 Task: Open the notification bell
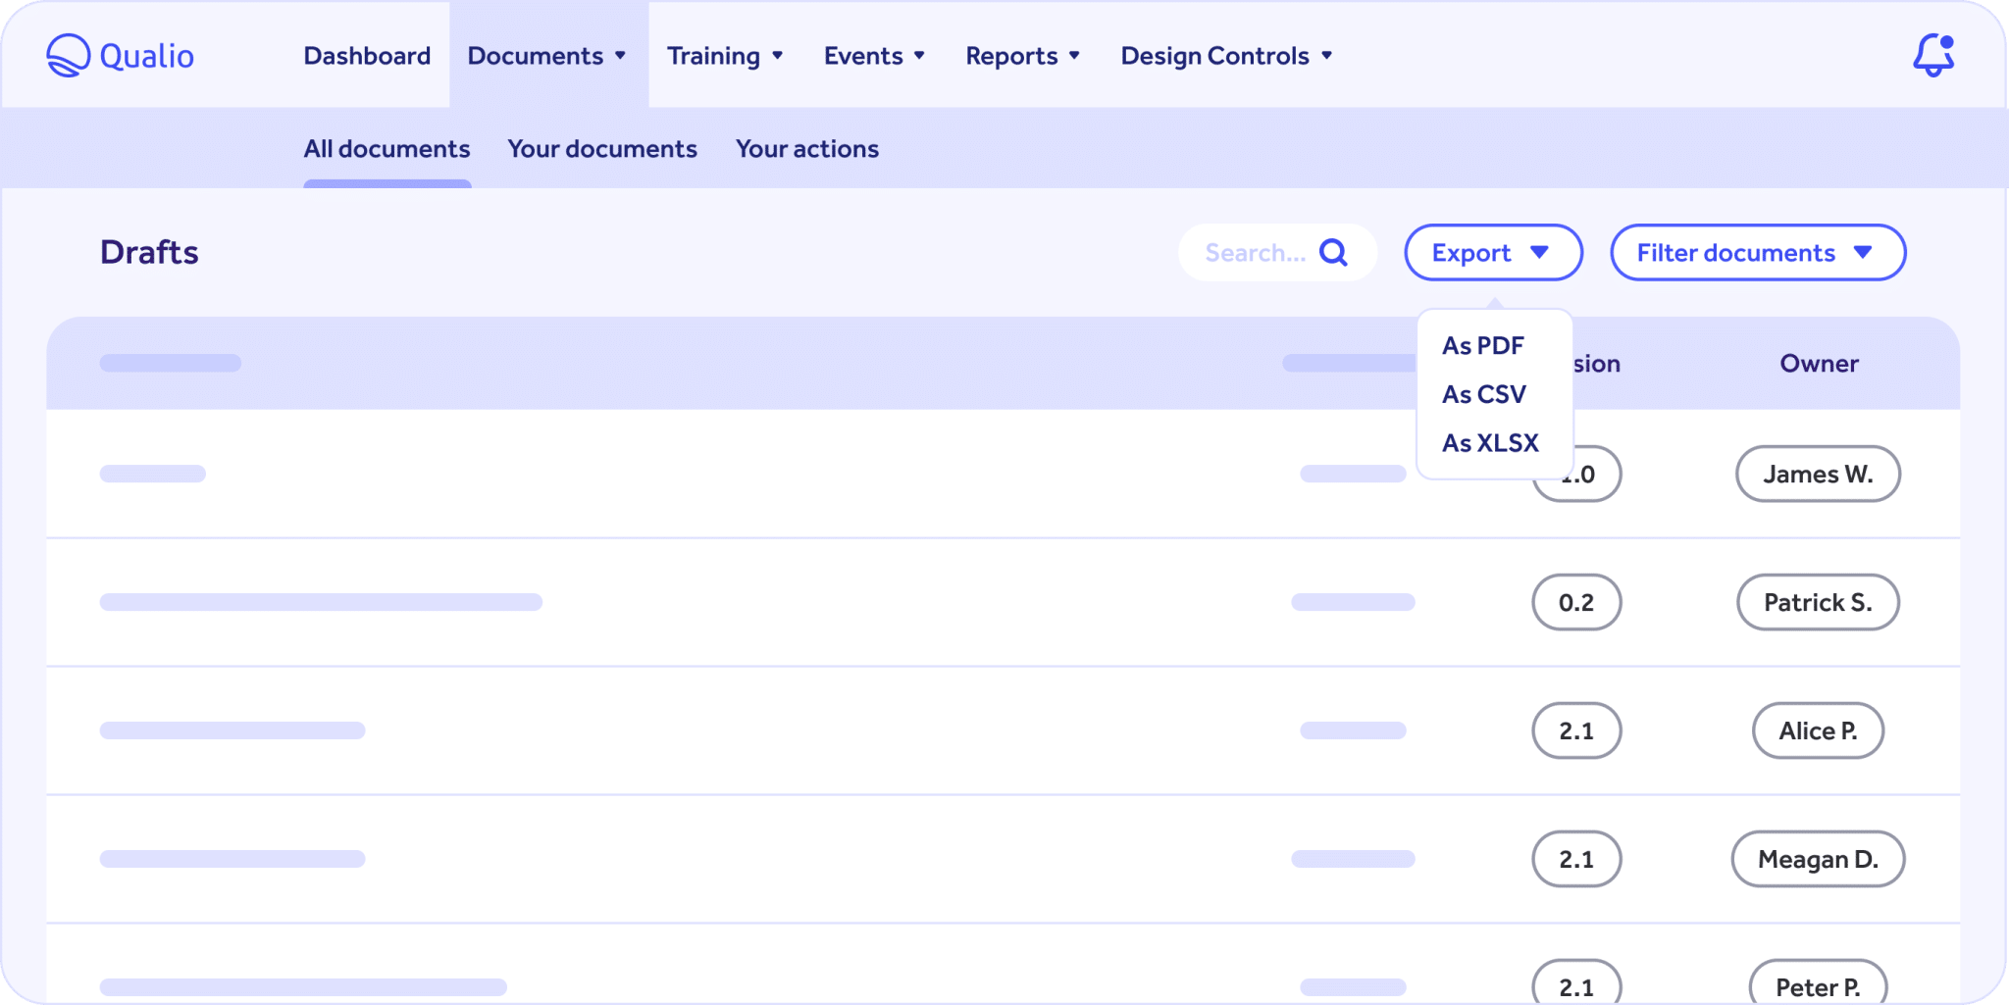click(x=1934, y=55)
